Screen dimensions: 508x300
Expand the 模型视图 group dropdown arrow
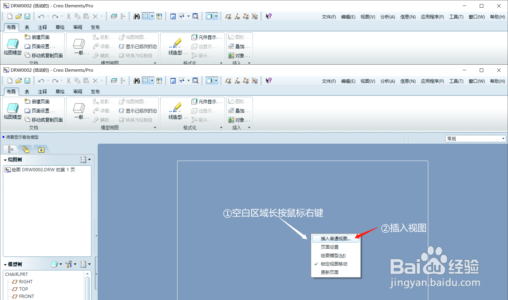point(155,127)
